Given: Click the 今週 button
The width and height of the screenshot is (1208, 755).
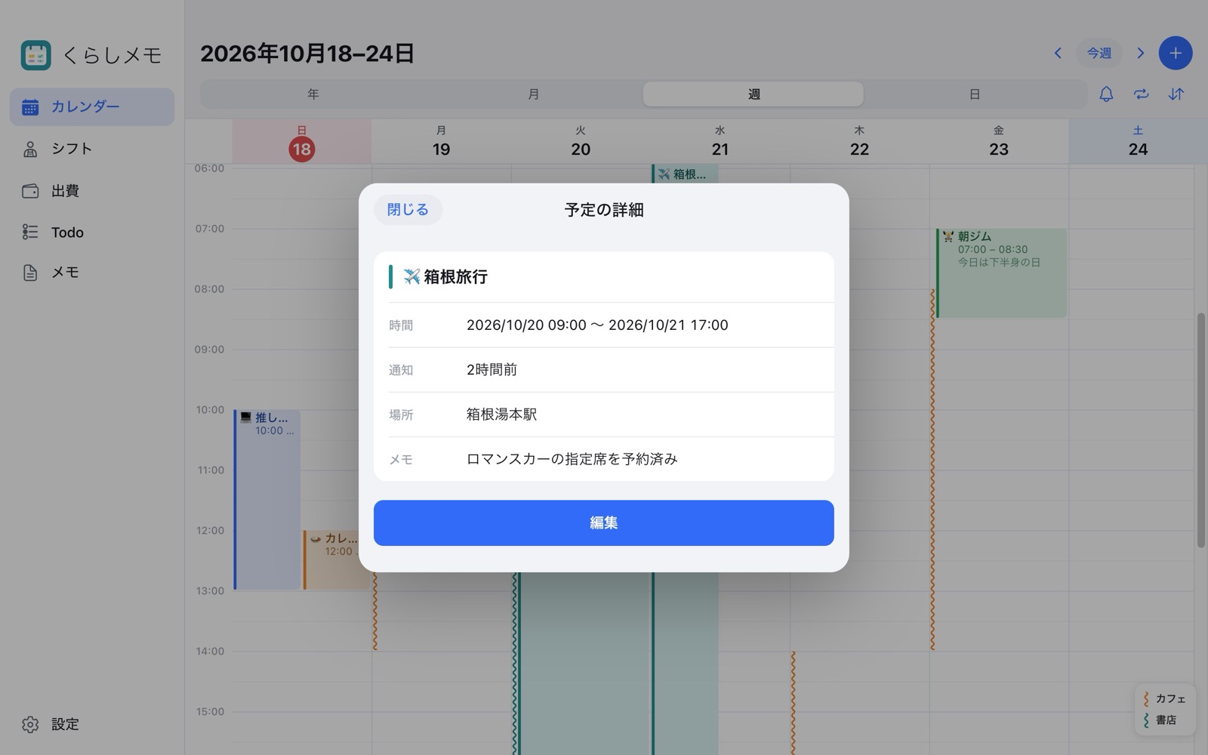Looking at the screenshot, I should [x=1099, y=54].
